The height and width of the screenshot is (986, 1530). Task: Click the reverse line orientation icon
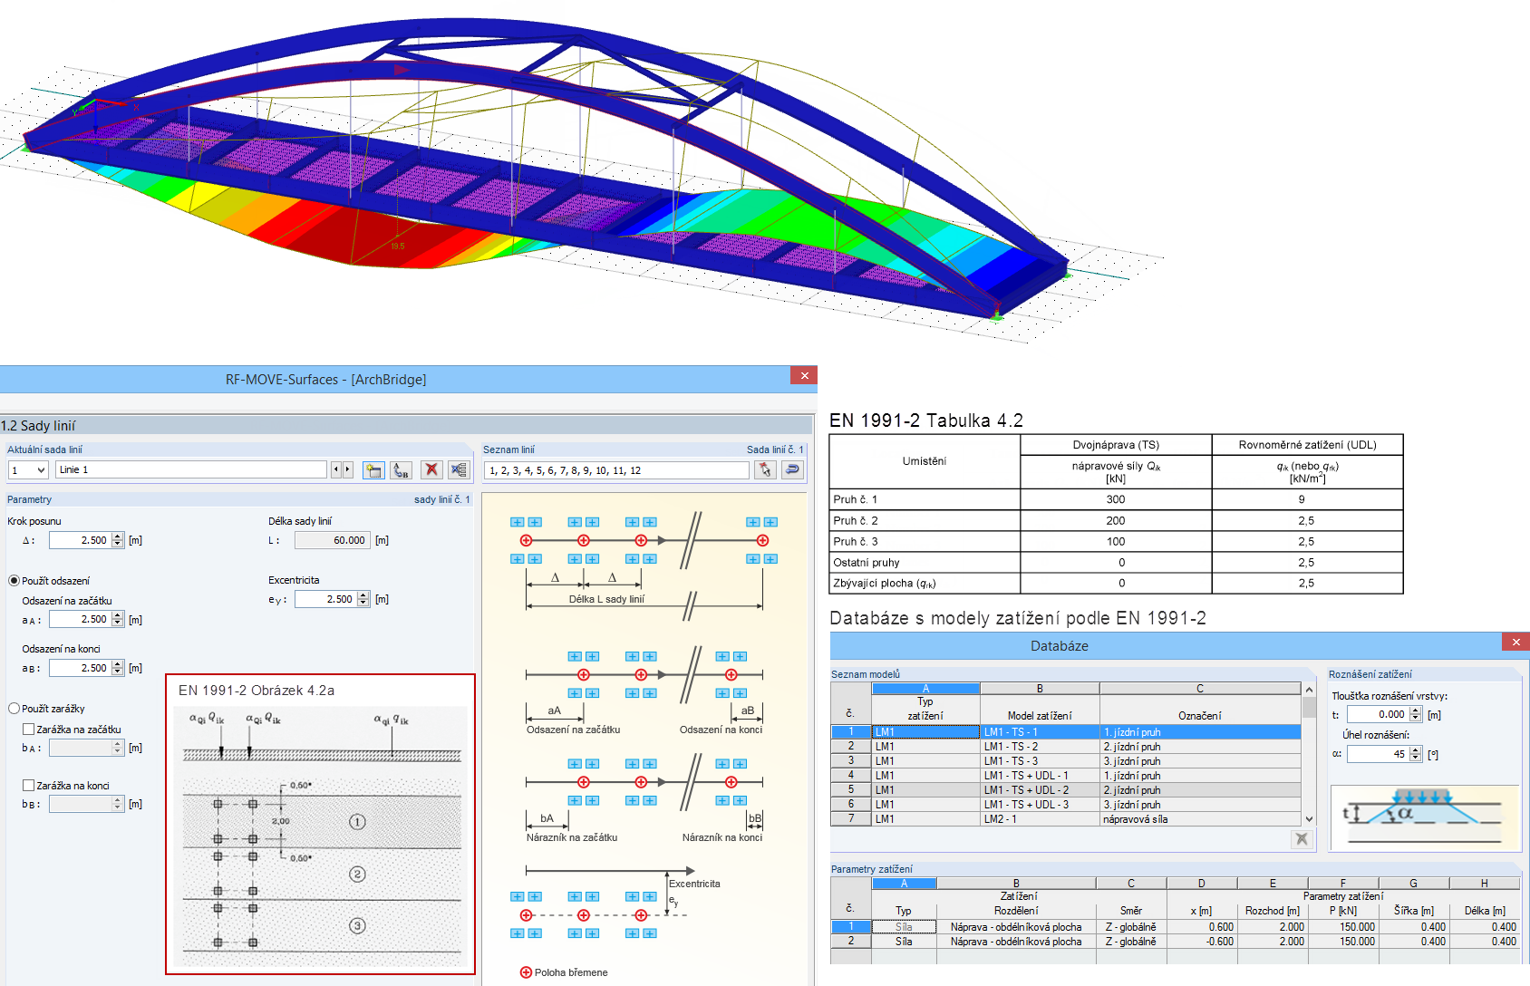click(x=792, y=469)
